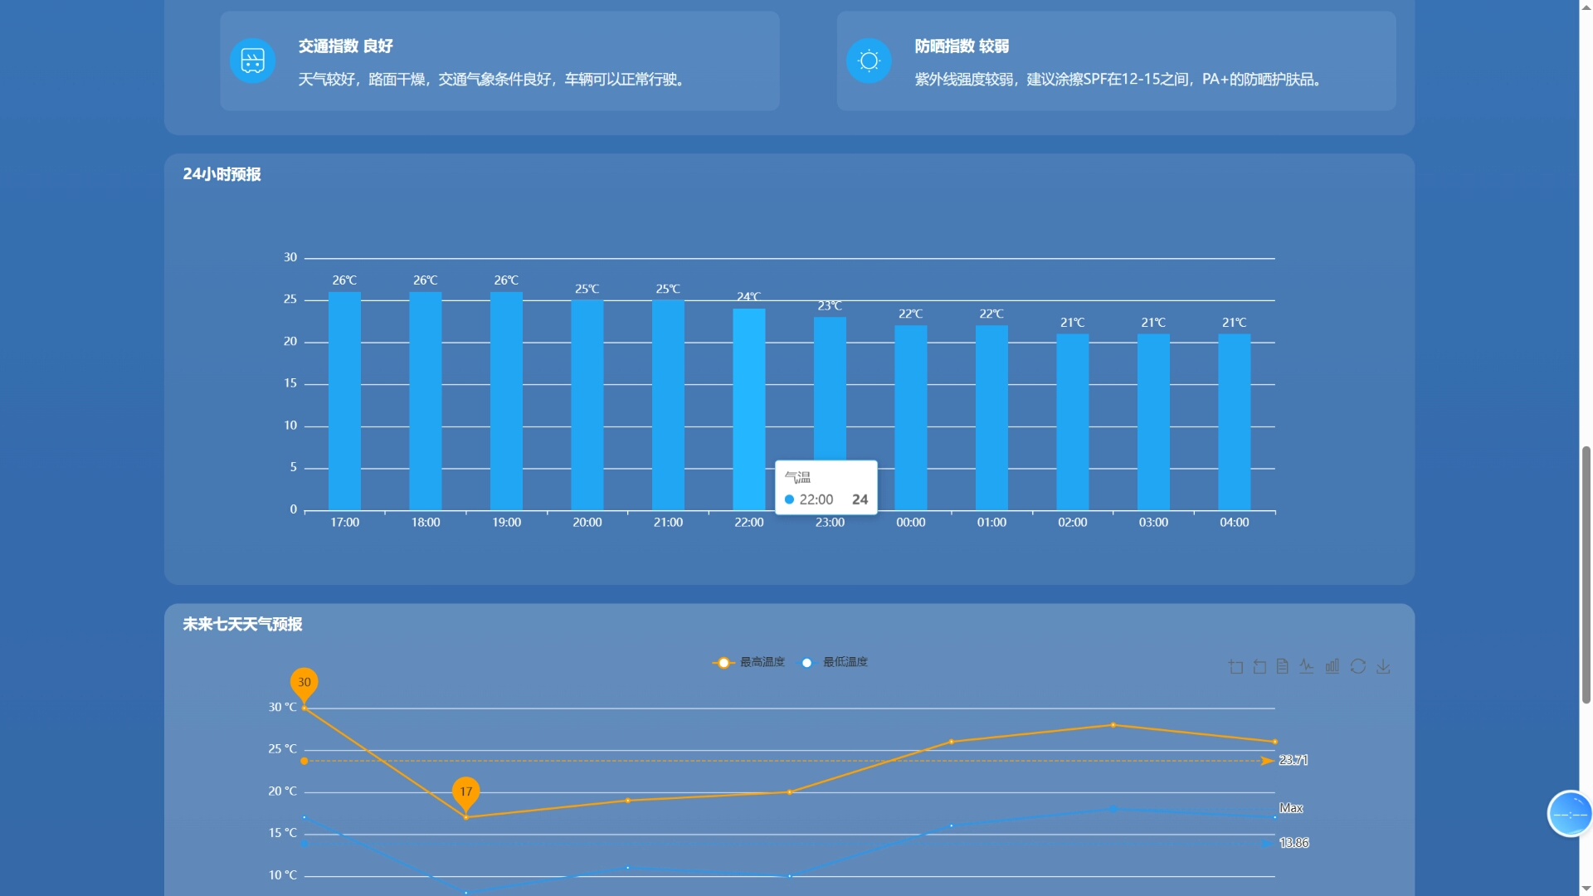Screen dimensions: 1593x896
Task: Click the chart restore refresh icon
Action: click(1358, 667)
